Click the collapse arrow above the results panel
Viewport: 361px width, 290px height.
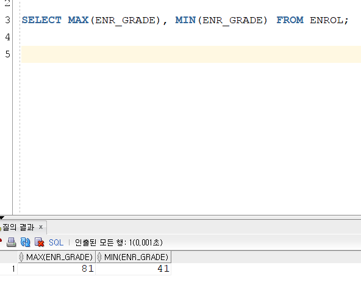[2, 217]
